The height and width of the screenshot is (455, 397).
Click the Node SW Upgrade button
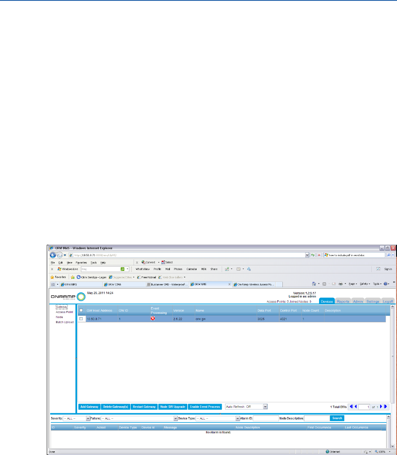click(173, 407)
